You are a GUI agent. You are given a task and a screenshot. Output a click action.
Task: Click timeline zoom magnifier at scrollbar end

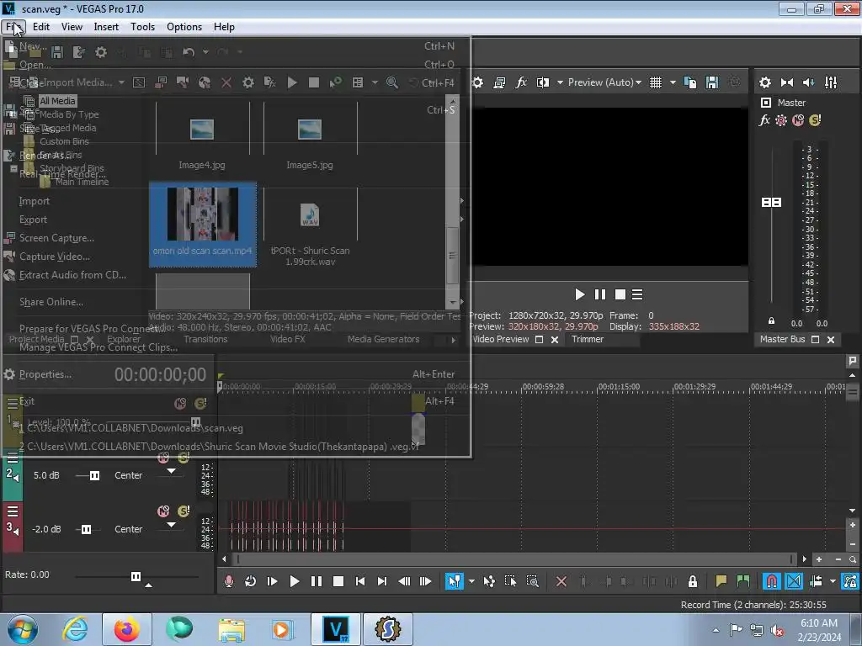click(853, 559)
